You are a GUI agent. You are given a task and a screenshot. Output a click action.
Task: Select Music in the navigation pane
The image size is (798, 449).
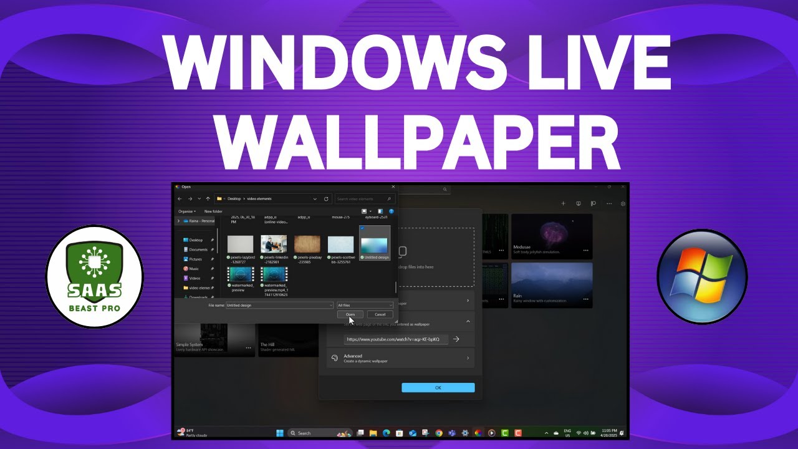pos(194,269)
